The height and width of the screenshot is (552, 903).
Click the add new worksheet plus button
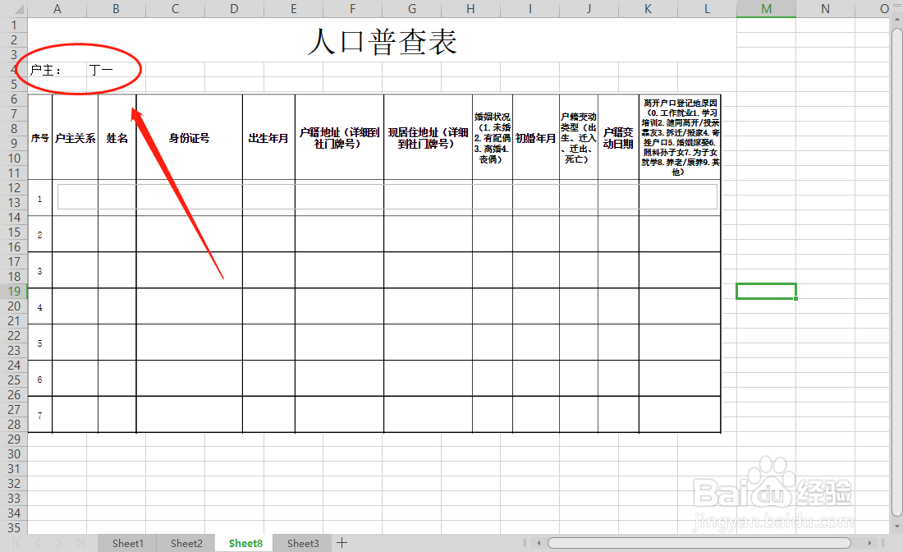(x=342, y=543)
